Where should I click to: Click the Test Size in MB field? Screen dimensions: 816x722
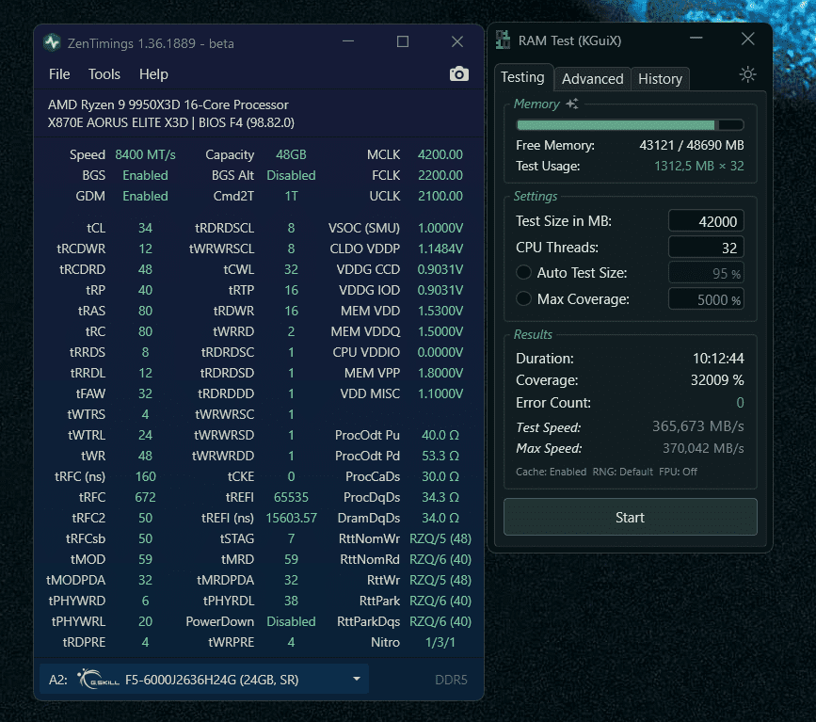[x=706, y=221]
